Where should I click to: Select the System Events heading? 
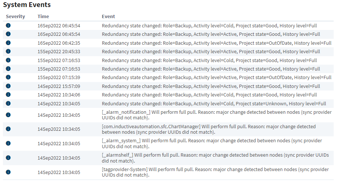click(x=27, y=5)
